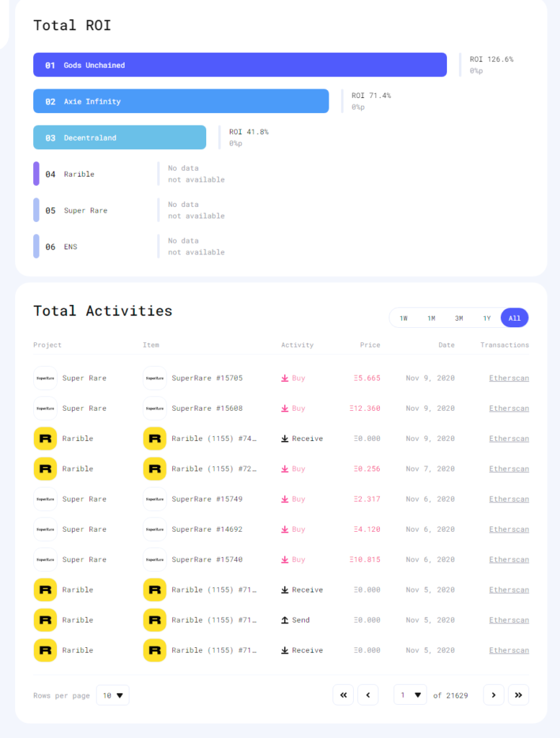Open Etherscan link for SuperRare #15705
The width and height of the screenshot is (560, 738).
click(509, 378)
